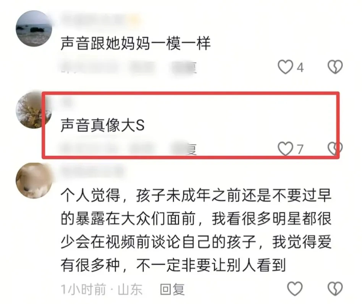Tap the "1小时前 · 山东" timestamp
Screen dimensions: 362x304
[x=101, y=289]
